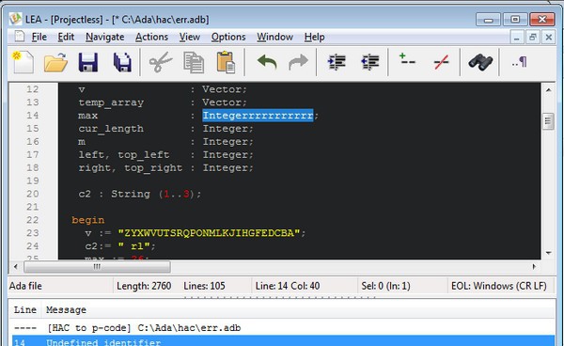Undo the last edit with green arrow
The image size is (564, 346).
pyautogui.click(x=267, y=62)
